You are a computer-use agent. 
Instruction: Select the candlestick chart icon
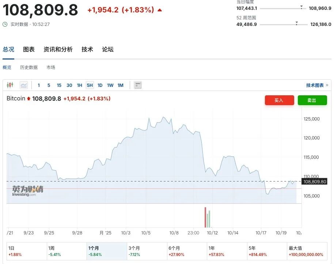click(10, 85)
